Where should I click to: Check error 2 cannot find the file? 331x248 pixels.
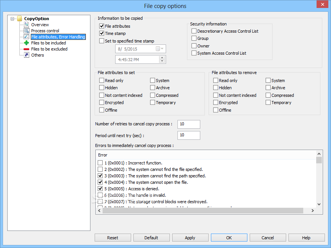coord(100,169)
